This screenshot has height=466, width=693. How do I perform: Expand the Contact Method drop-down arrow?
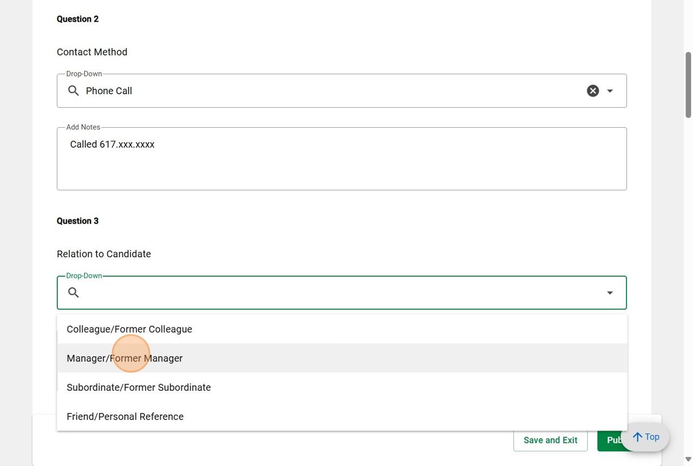pos(610,91)
